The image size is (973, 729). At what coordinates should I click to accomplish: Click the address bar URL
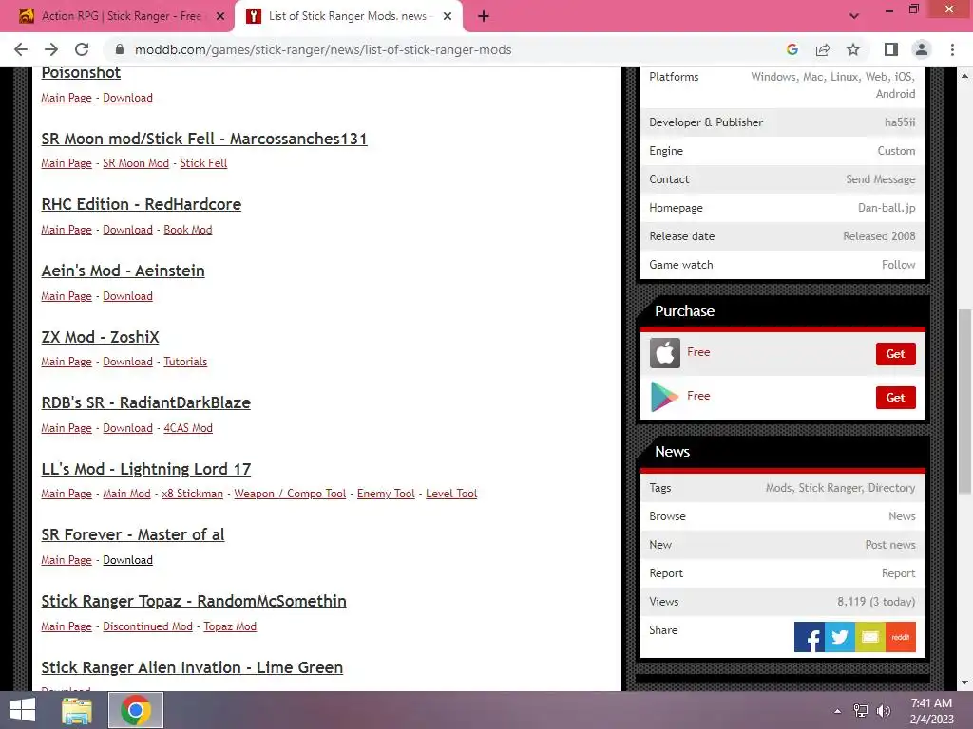[x=323, y=49]
